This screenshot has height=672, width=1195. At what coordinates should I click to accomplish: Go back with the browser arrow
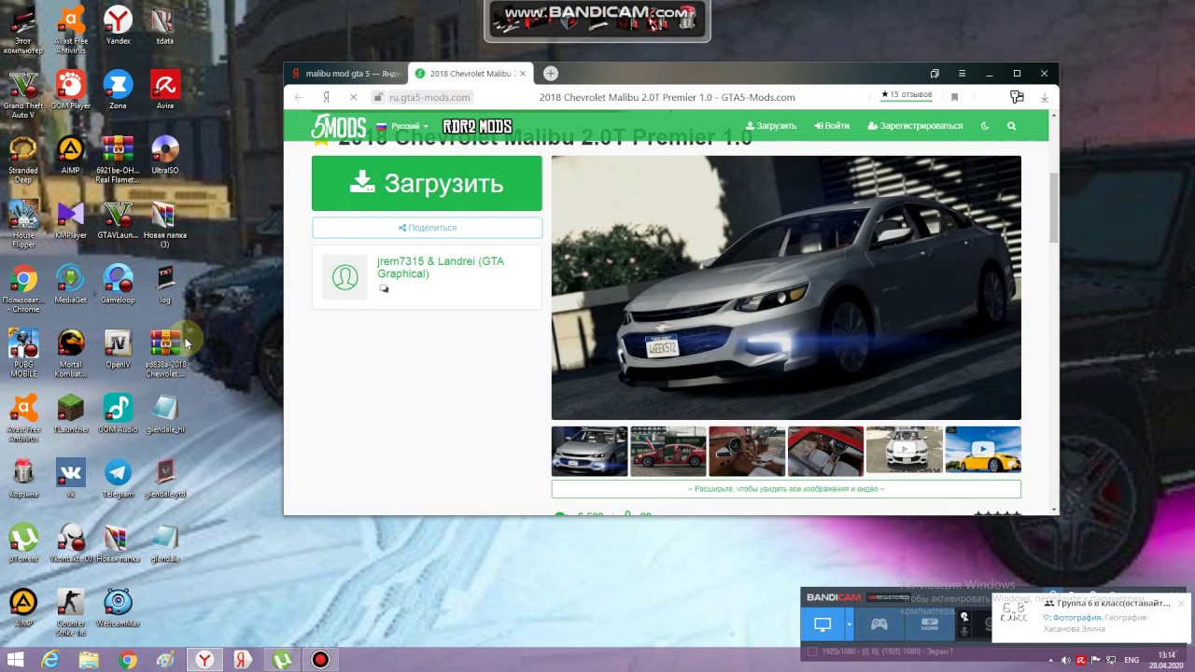[298, 97]
